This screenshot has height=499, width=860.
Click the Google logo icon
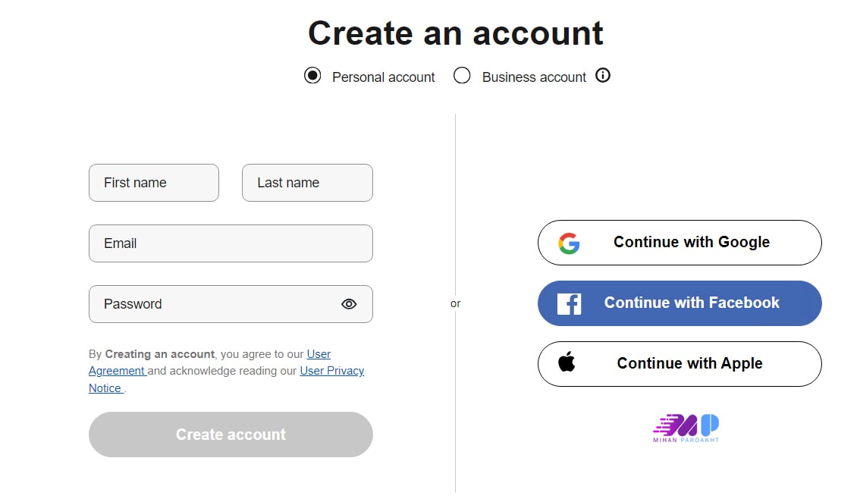point(569,243)
